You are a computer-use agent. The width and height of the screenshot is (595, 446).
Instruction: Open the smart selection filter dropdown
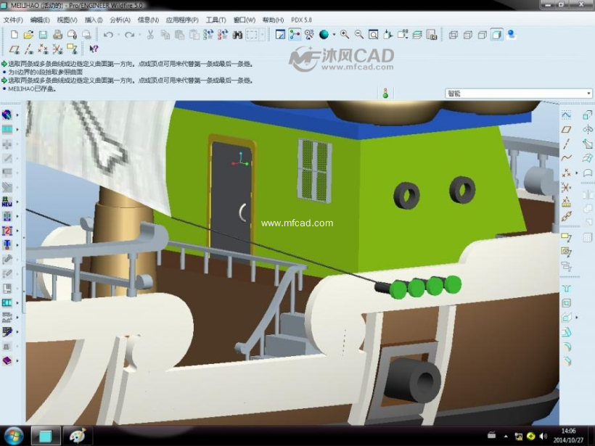tap(588, 94)
